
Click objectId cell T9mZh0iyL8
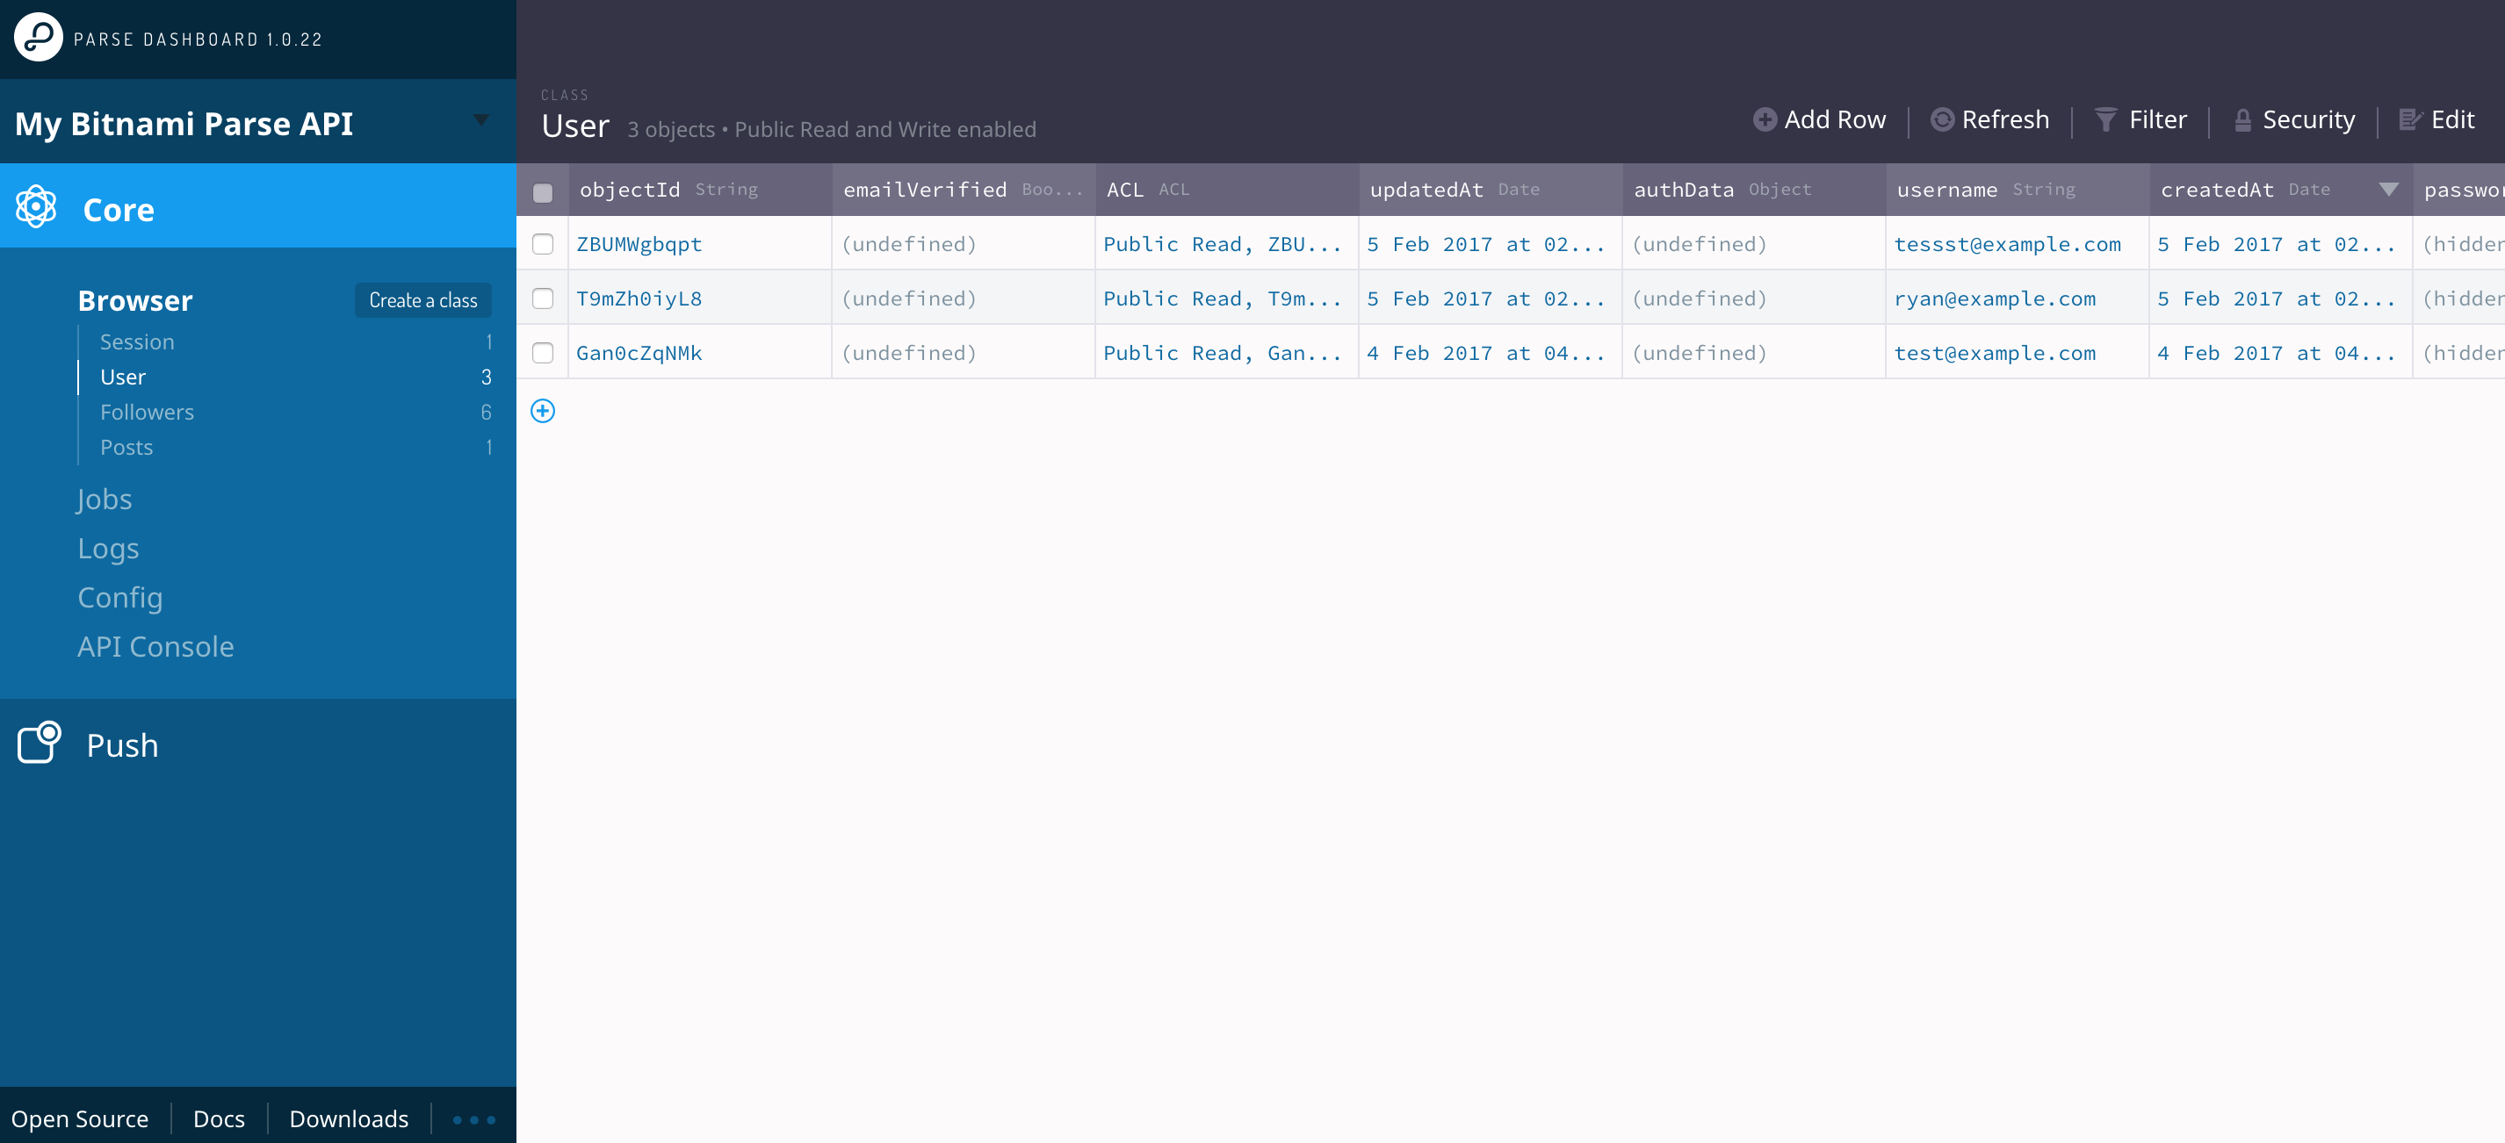point(700,298)
